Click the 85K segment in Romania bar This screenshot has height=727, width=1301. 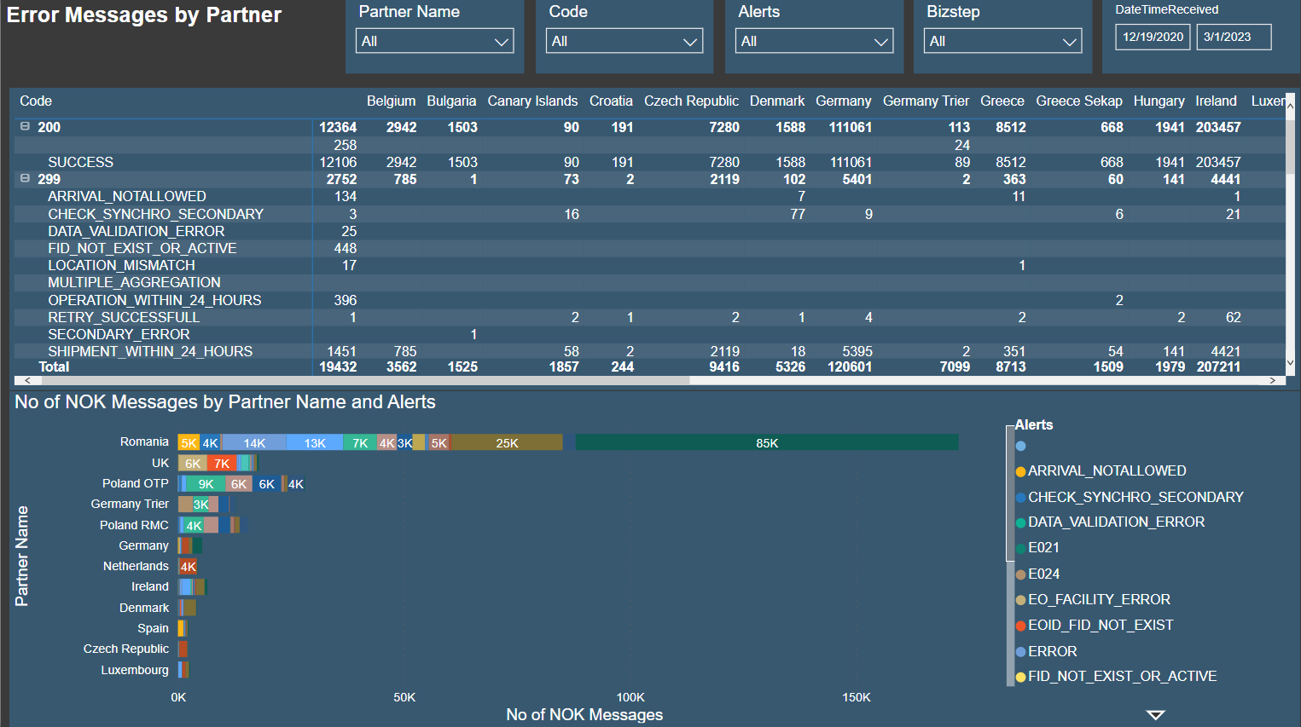[x=767, y=442]
